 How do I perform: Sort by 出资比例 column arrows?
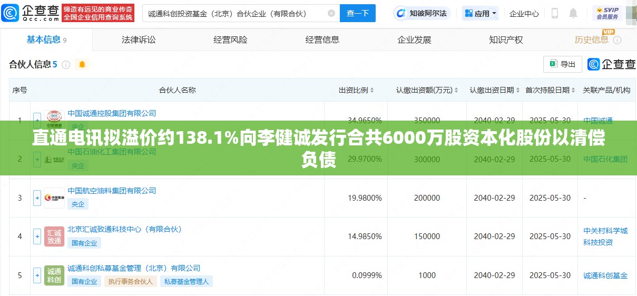point(372,91)
